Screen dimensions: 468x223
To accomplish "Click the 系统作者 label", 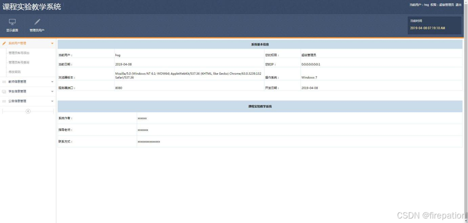I will (x=66, y=118).
